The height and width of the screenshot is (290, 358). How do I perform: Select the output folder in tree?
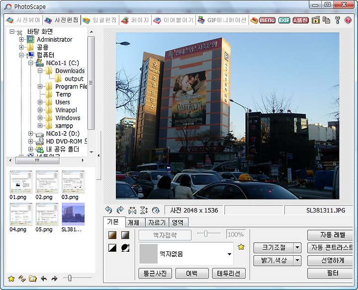click(74, 78)
